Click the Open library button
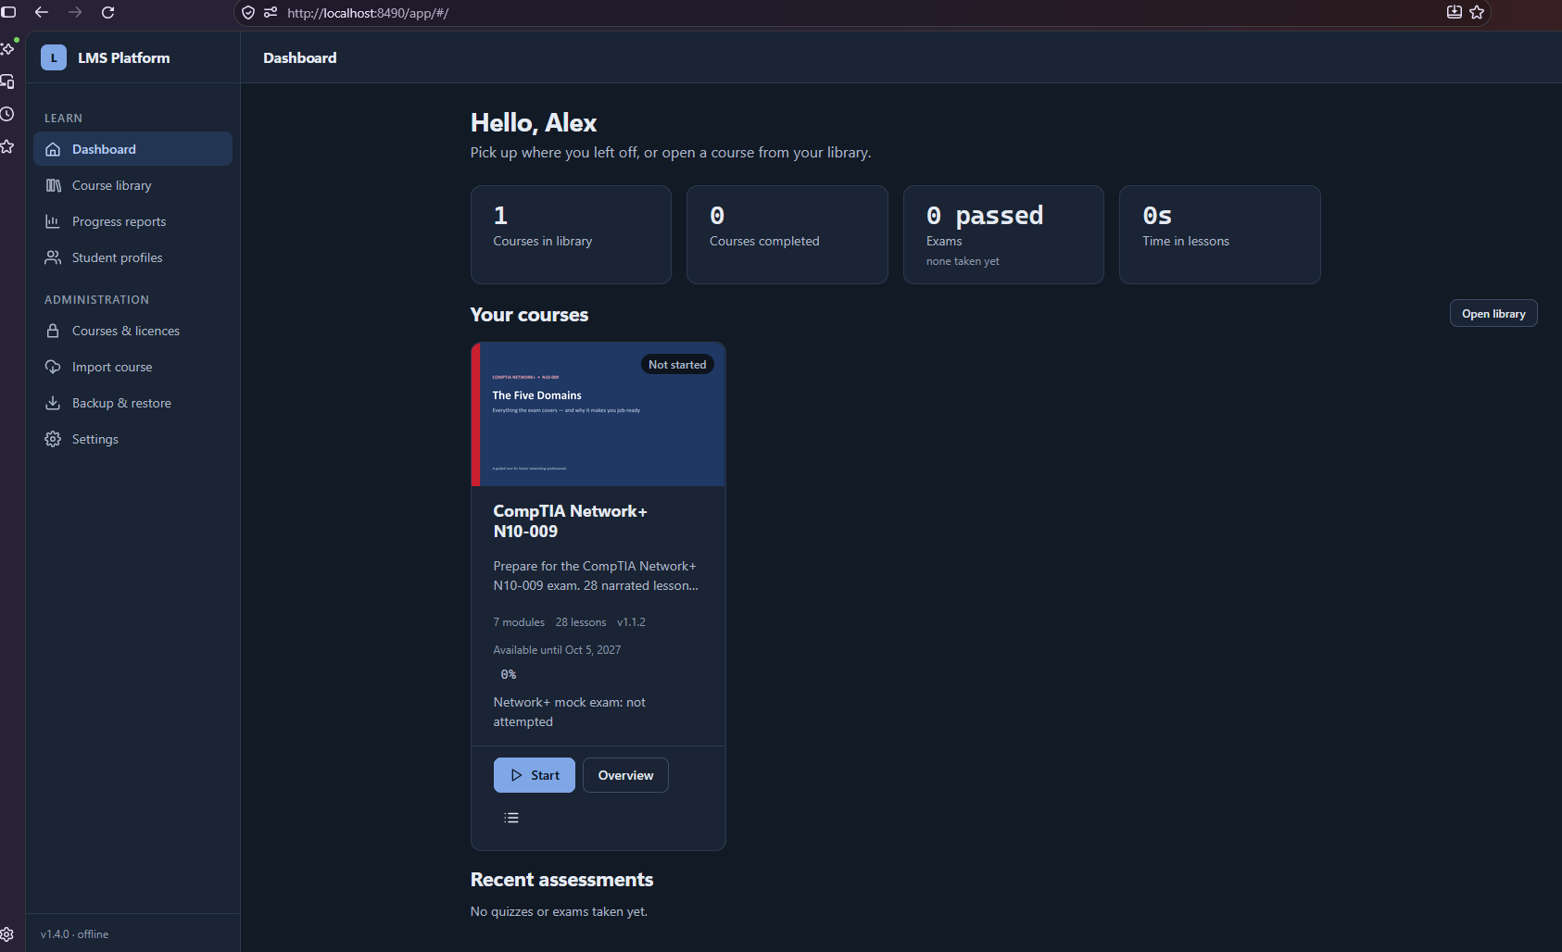Screen dimensions: 1562x952 [1493, 313]
